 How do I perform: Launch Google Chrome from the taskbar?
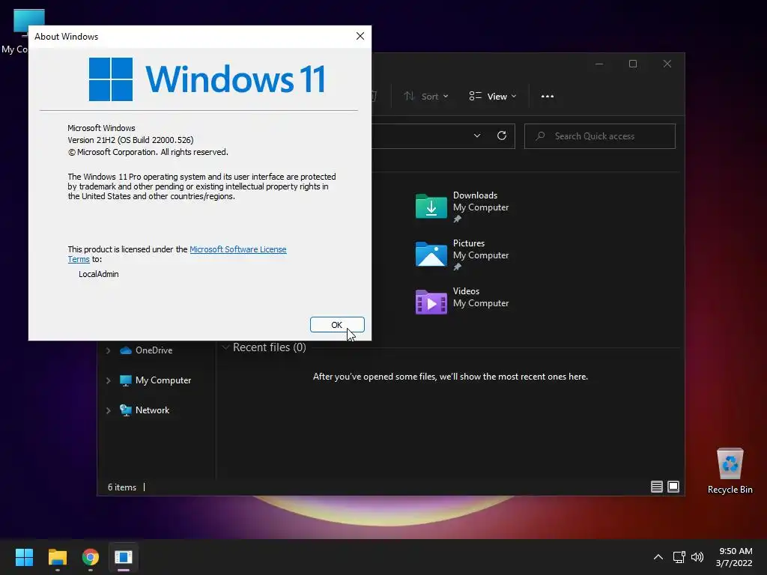click(x=91, y=557)
